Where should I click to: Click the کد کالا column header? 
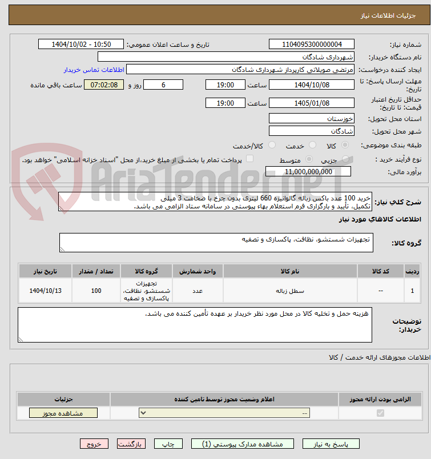pyautogui.click(x=381, y=271)
